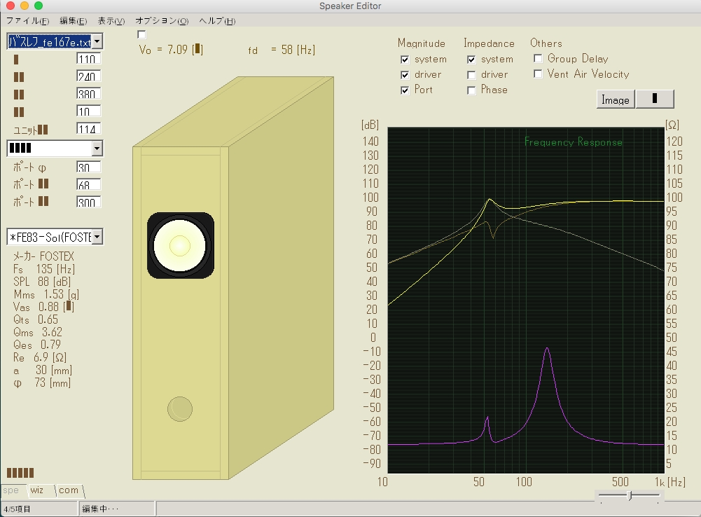Enable the Impedance Phase checkbox
The width and height of the screenshot is (701, 517).
click(472, 90)
